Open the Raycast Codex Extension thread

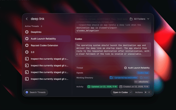[47, 45]
